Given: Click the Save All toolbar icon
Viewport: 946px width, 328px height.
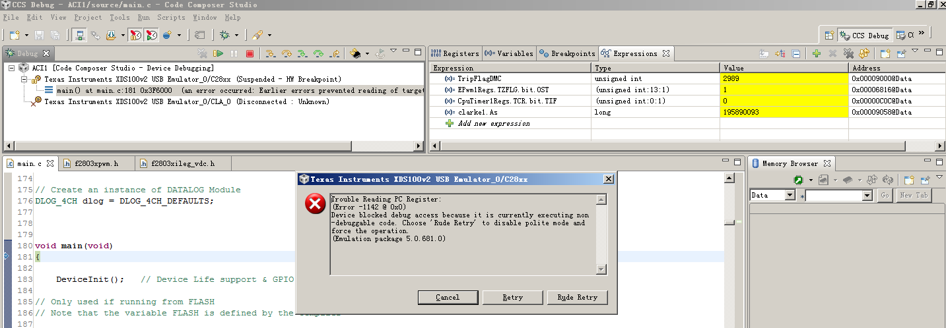Looking at the screenshot, I should tap(55, 34).
